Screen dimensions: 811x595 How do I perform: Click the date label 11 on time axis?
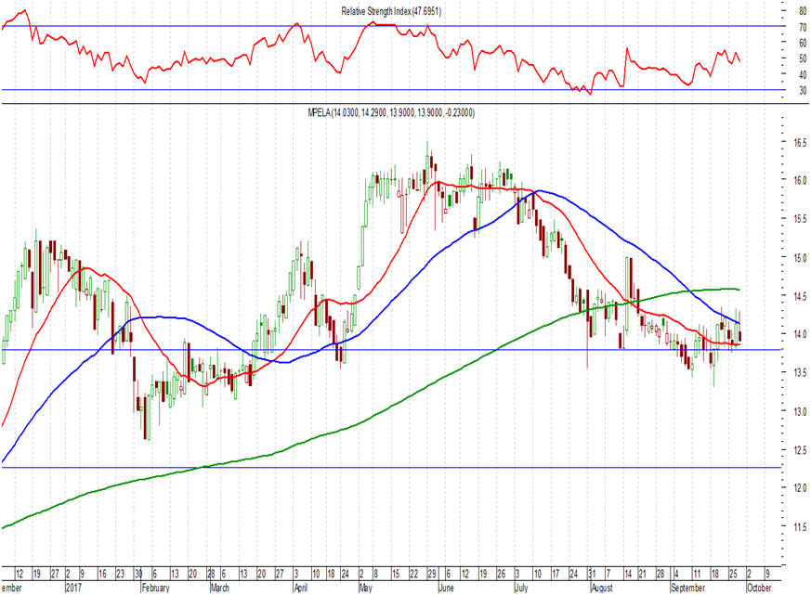pos(697,575)
